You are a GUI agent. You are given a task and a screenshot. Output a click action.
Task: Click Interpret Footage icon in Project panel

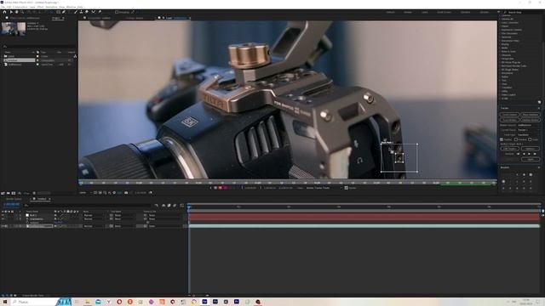pos(3,193)
